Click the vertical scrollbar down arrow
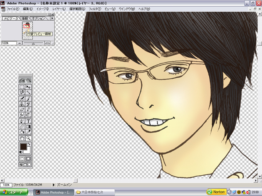The image size is (262, 196). tap(260, 177)
